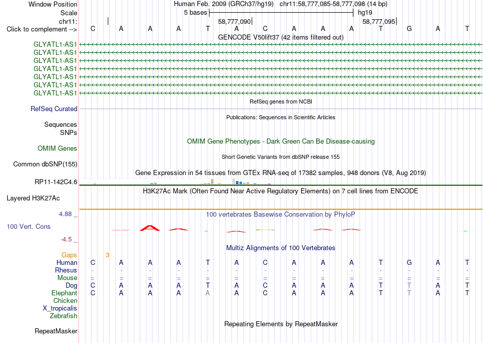Image resolution: width=483 pixels, height=343 pixels.
Task: Click the 'chr11:' ruler label
Action: pos(68,21)
